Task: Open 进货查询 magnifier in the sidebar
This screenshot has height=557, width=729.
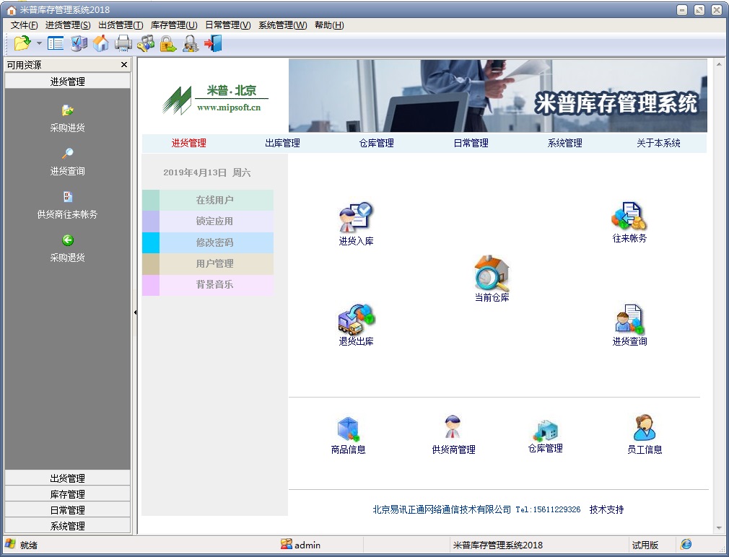Action: tap(67, 162)
